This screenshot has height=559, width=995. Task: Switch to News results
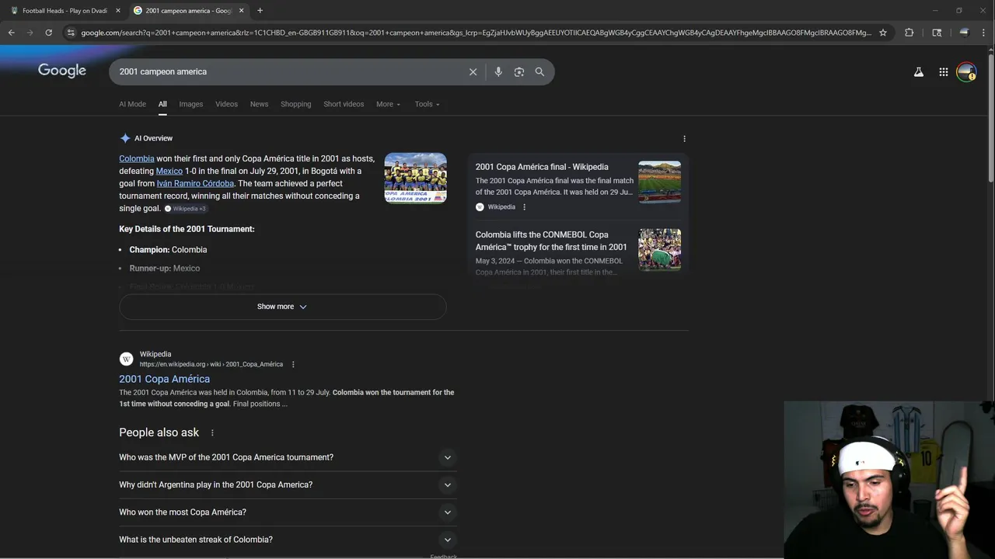(x=259, y=104)
